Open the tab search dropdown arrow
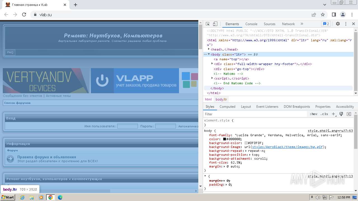Image resolution: width=358 pixels, height=201 pixels. 325,5
